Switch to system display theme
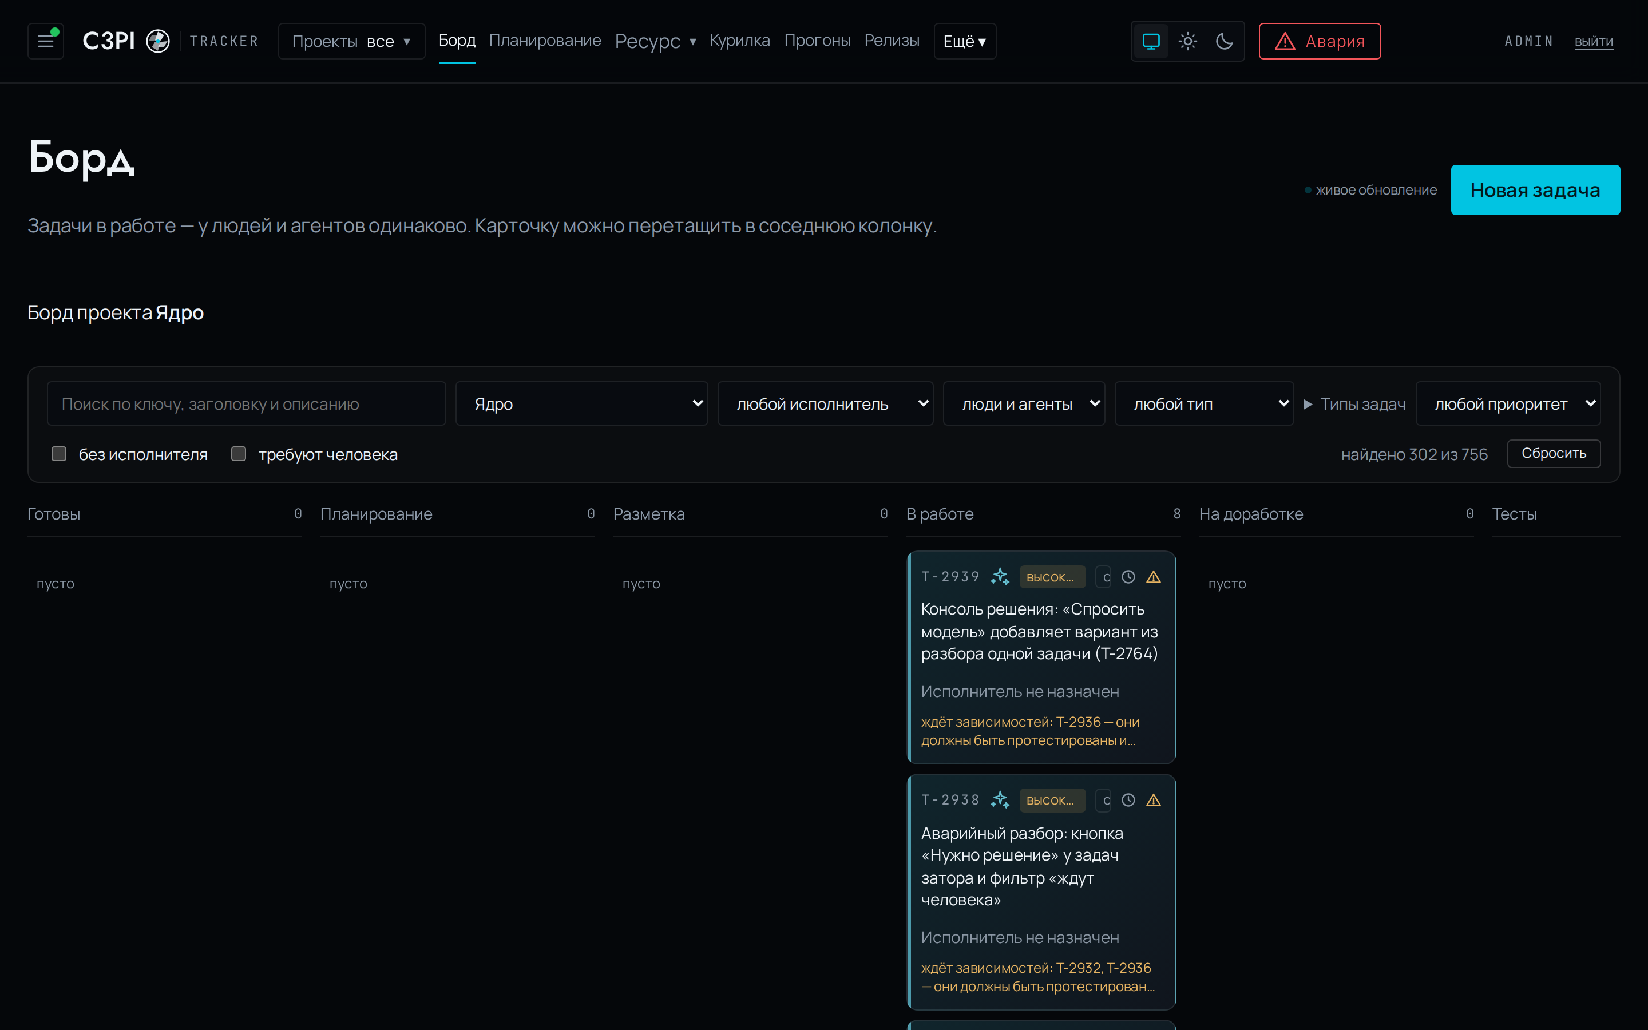The width and height of the screenshot is (1648, 1030). [x=1151, y=42]
